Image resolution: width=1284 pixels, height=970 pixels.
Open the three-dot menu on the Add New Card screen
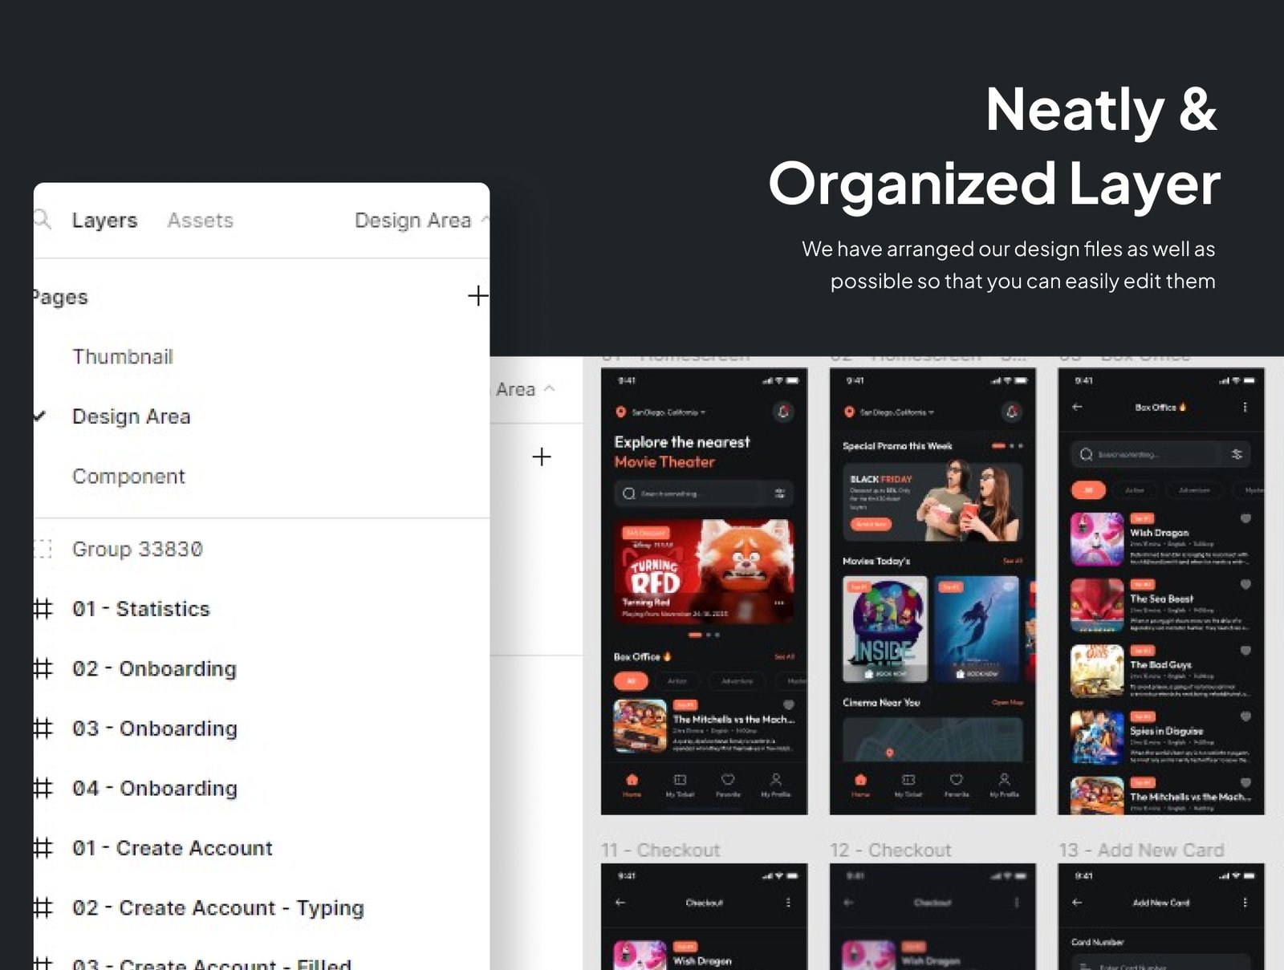point(1245,903)
